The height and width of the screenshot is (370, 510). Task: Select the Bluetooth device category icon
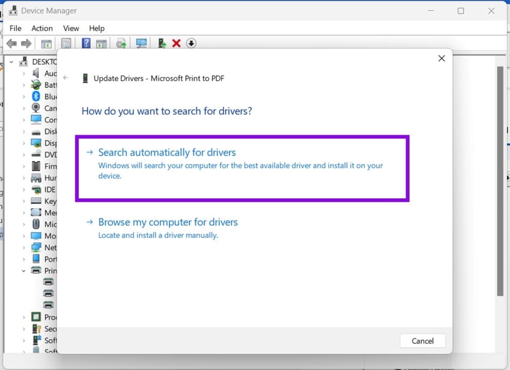[x=36, y=97]
